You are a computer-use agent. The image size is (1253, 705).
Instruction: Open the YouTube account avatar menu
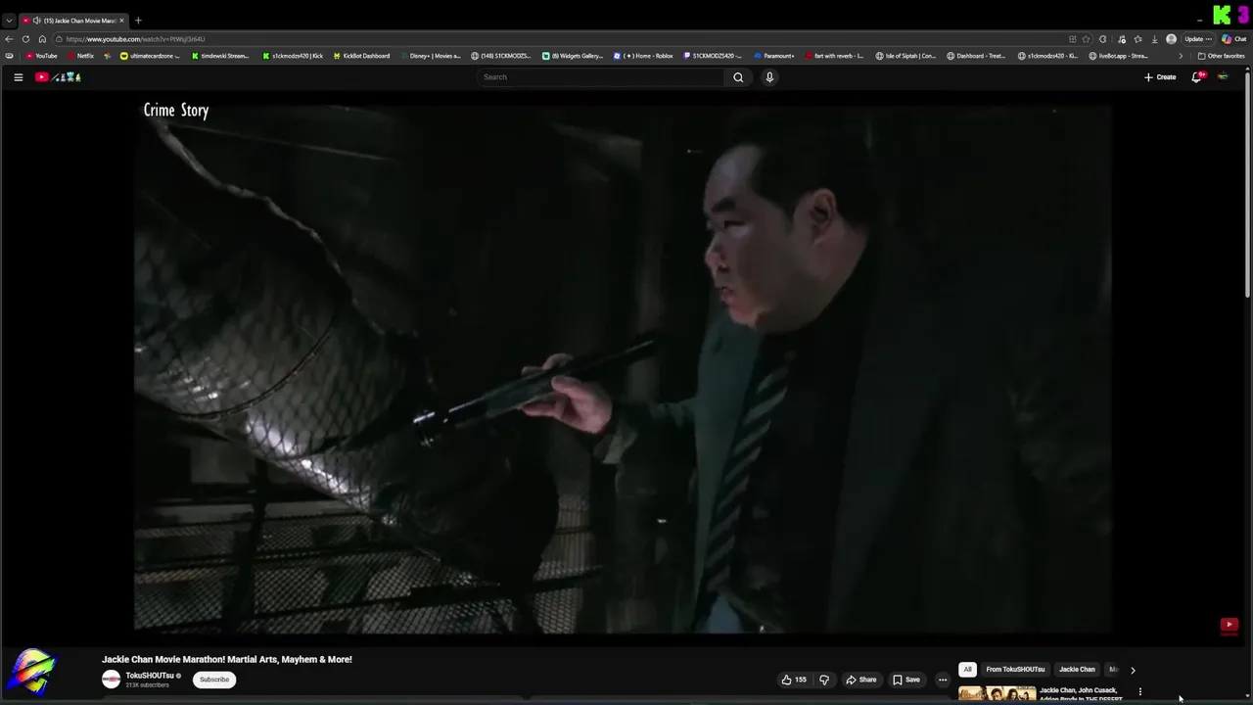point(1223,77)
